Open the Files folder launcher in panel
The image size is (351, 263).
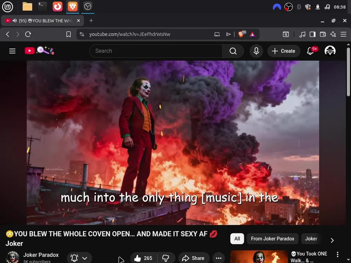[x=27, y=7]
